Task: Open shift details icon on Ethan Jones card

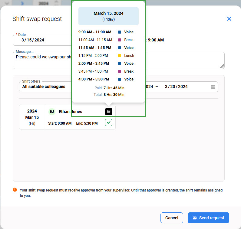Action: (109, 112)
